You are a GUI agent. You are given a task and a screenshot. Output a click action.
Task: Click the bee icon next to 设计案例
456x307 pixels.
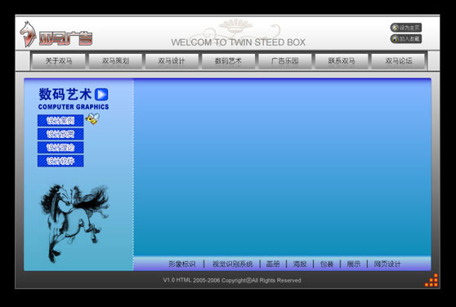[x=92, y=118]
